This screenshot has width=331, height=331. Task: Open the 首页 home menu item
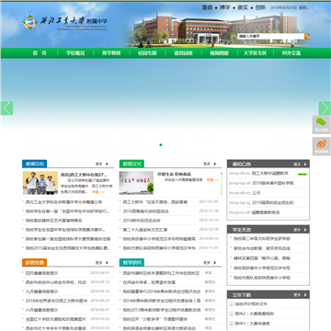pos(40,53)
